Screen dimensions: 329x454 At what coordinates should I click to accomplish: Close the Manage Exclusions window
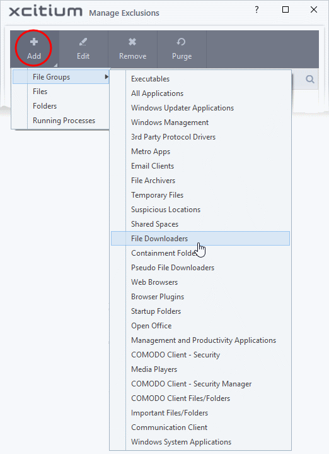(x=314, y=9)
